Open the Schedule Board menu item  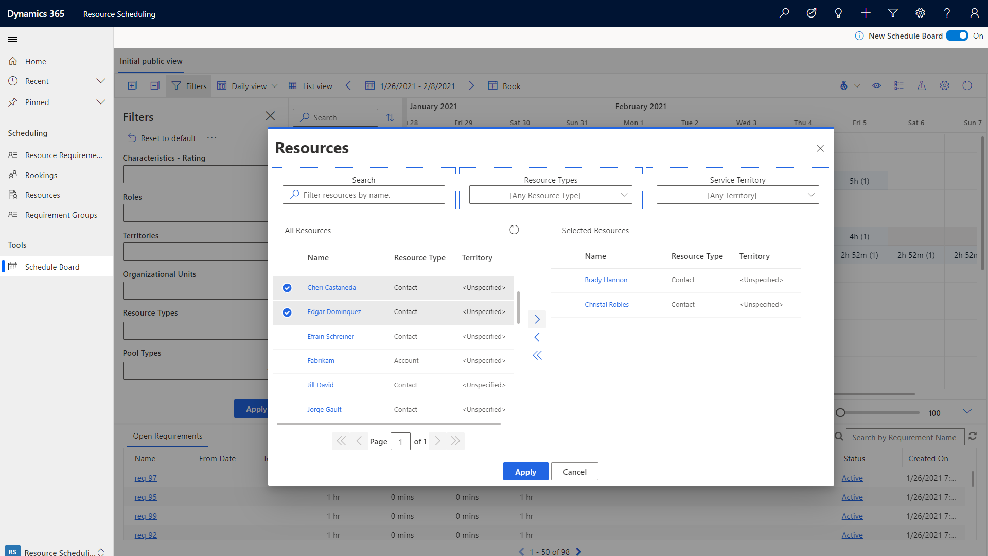51,266
